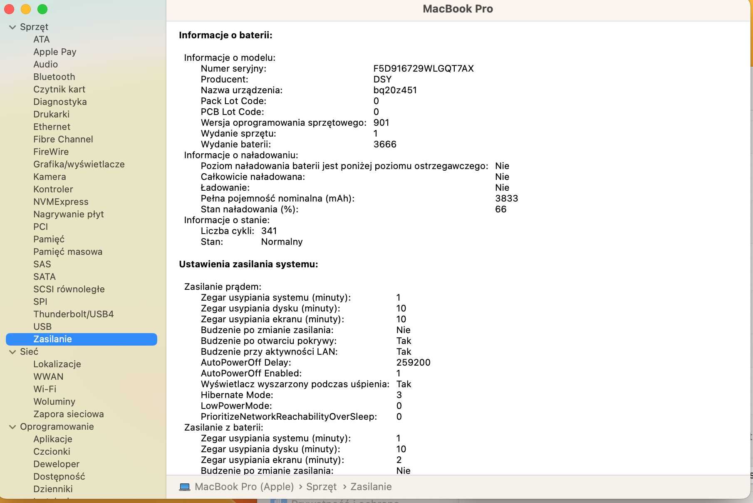Screen dimensions: 753x503
Task: Select the highlighted Zasilanie item
Action: (x=82, y=339)
